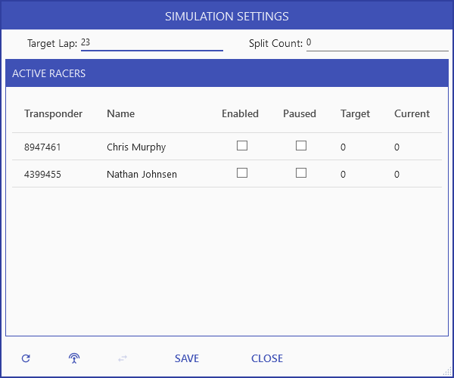Image resolution: width=454 pixels, height=378 pixels.
Task: Click the Name column header
Action: 120,113
